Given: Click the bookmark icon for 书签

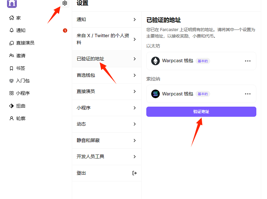Looking at the screenshot, I should (12, 68).
